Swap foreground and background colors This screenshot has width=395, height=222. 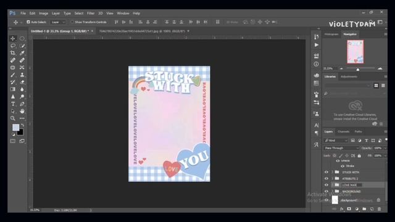23,125
